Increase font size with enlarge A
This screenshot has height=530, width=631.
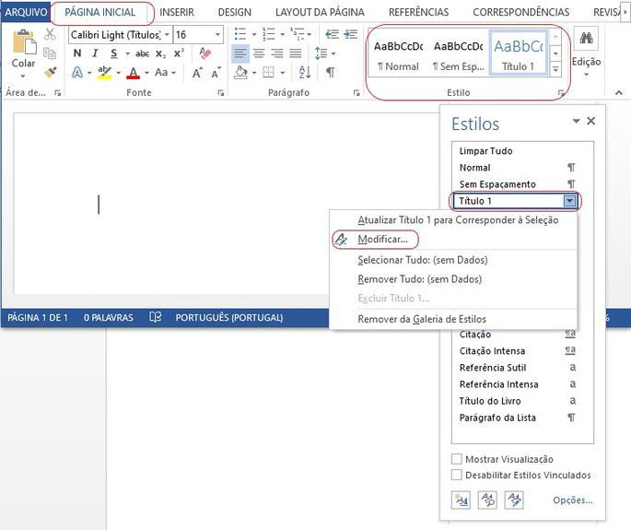197,73
